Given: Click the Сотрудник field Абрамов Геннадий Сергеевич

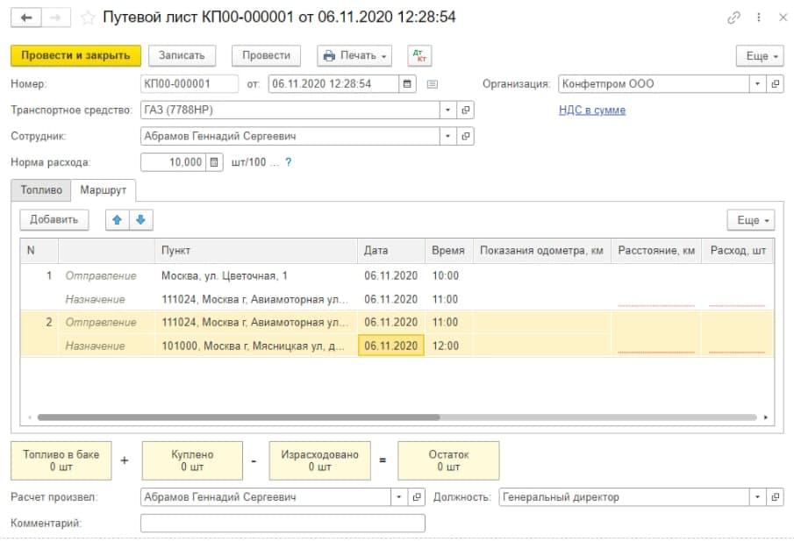Looking at the screenshot, I should click(x=290, y=136).
